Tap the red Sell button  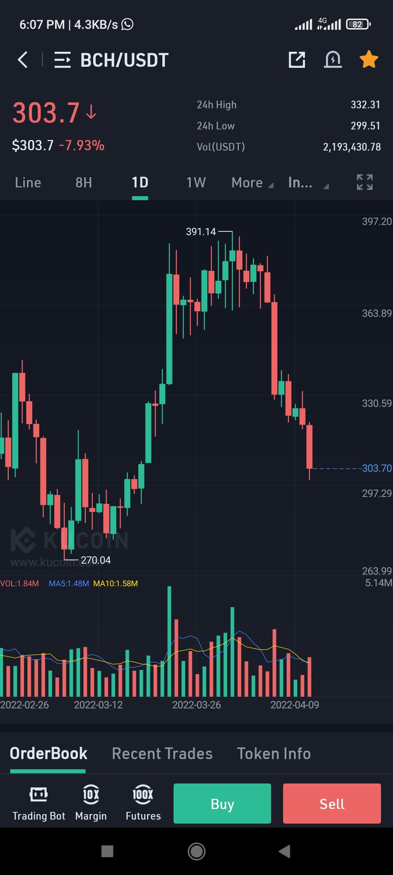[x=332, y=804]
